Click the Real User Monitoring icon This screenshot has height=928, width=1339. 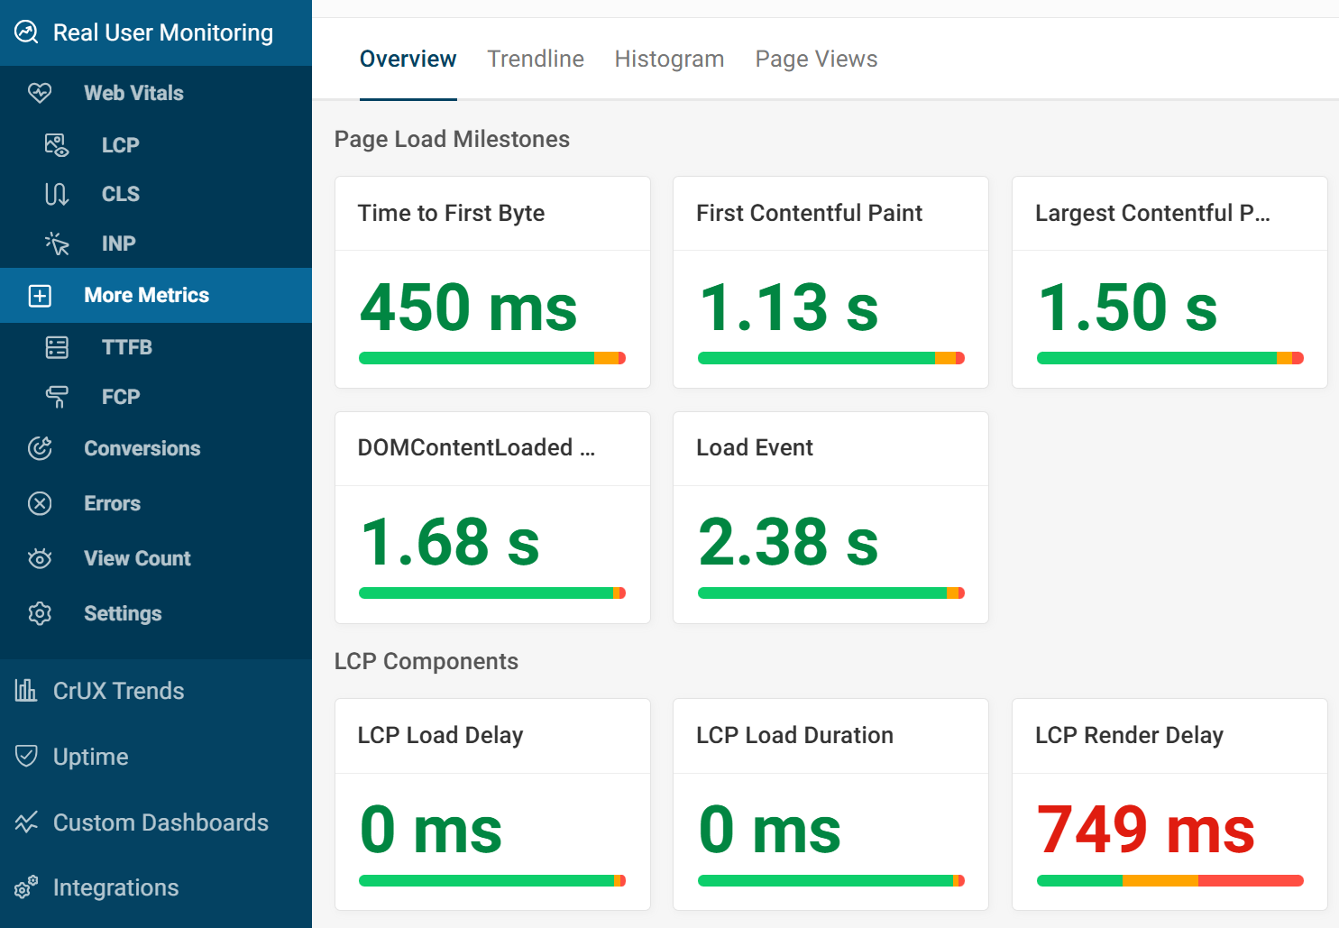point(27,32)
